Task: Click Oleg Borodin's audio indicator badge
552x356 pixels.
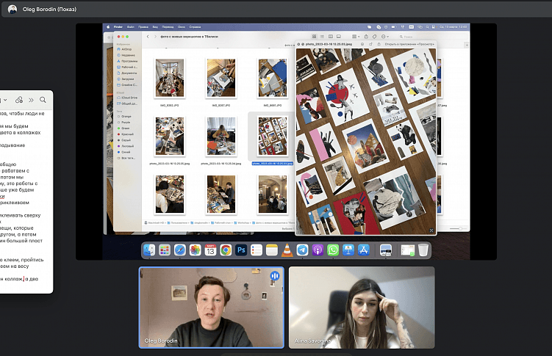Action: tap(274, 276)
